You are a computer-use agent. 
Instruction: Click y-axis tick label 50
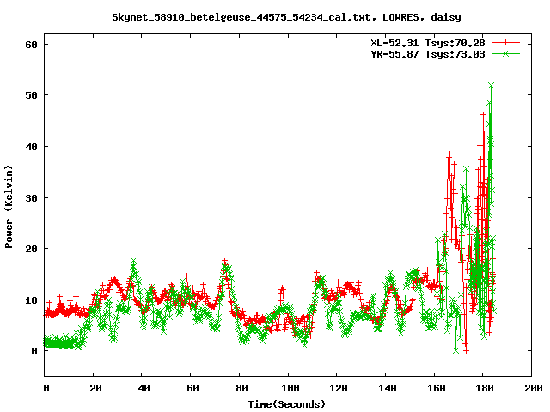click(x=31, y=95)
